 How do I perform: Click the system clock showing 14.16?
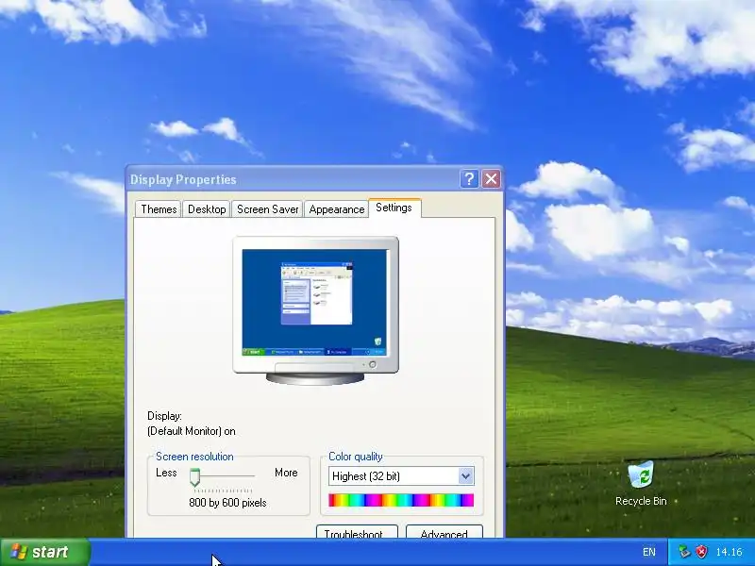point(729,552)
